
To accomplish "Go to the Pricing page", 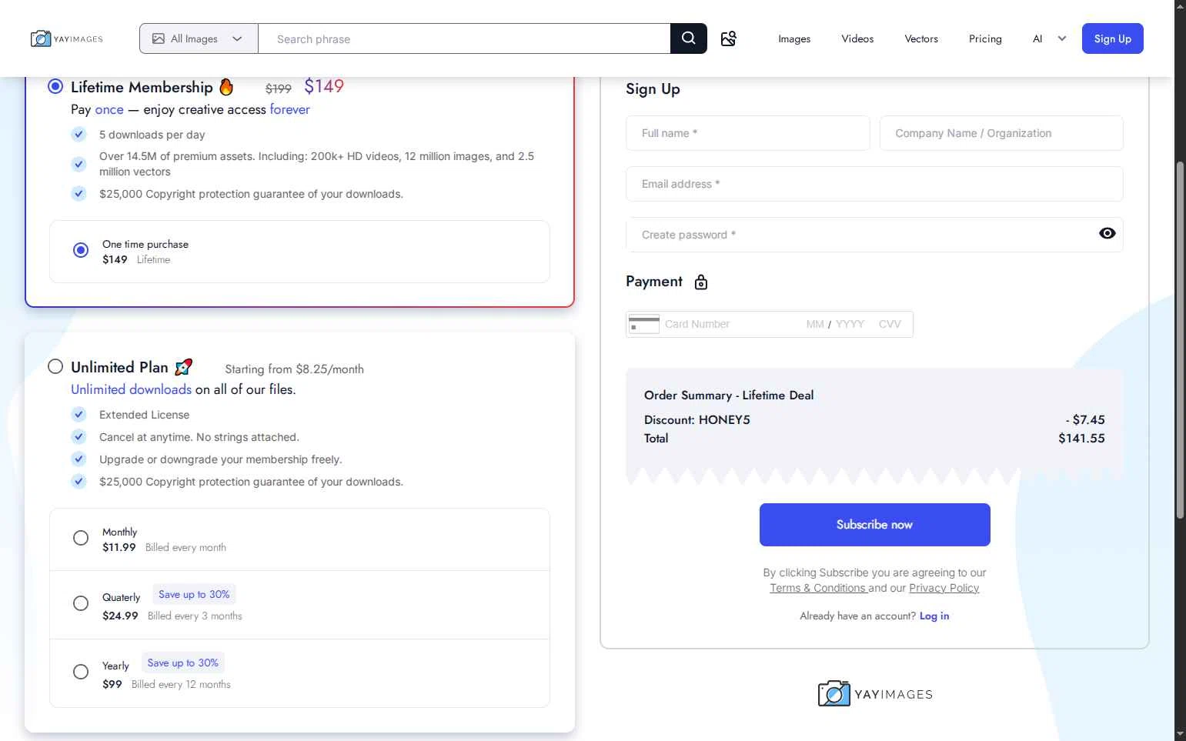I will [985, 38].
